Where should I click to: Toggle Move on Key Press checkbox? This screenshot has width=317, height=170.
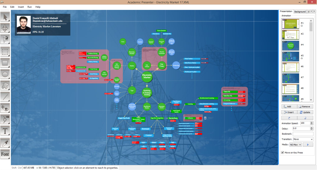[x=283, y=152]
